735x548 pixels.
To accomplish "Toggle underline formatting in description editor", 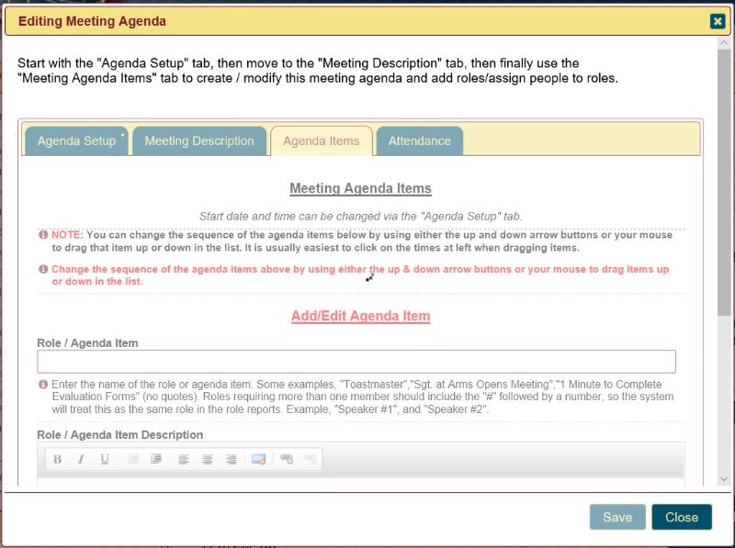I will (x=105, y=459).
